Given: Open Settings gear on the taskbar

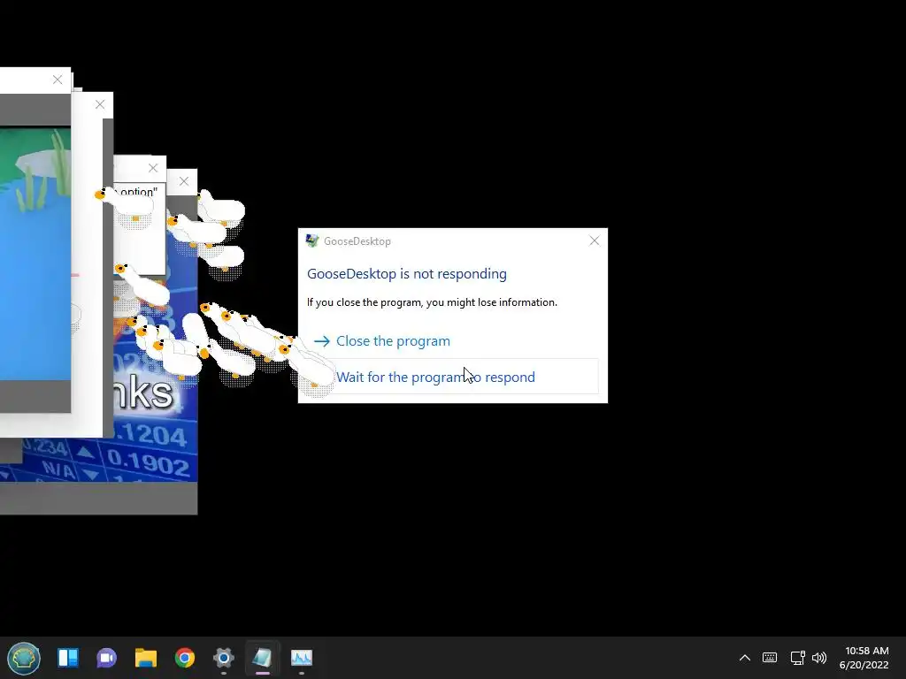Looking at the screenshot, I should click(224, 658).
